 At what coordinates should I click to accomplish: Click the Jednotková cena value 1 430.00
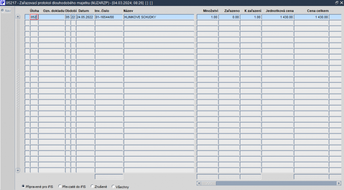pyautogui.click(x=277, y=17)
